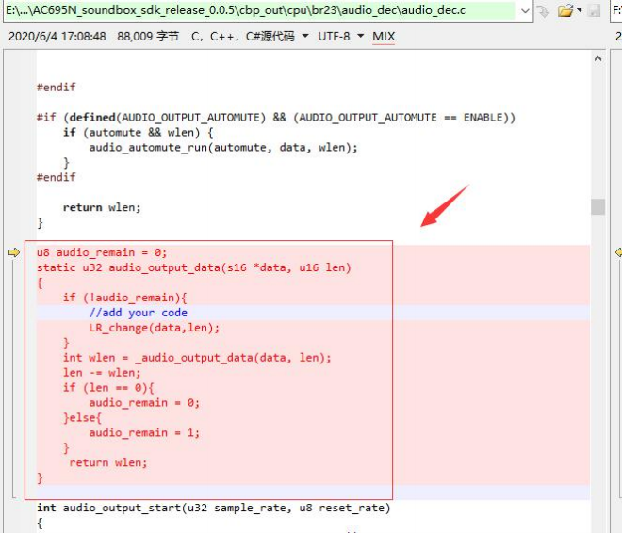Click the "//add your code" comment line
The width and height of the screenshot is (622, 533).
[138, 313]
